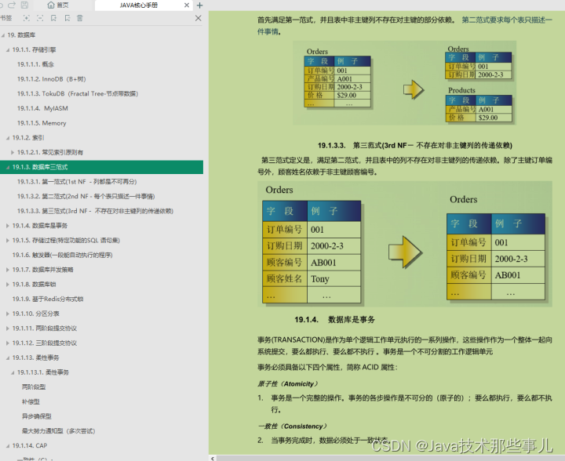The image size is (565, 461).
Task: Expand the 19.1.12. 三阶段提交协议 node
Action: (8, 343)
